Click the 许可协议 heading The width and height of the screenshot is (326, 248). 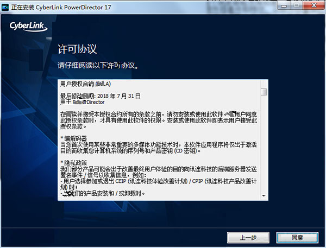click(77, 49)
